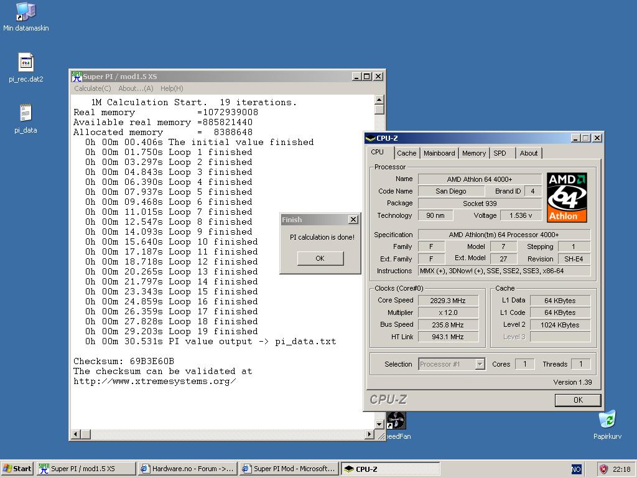This screenshot has height=478, width=637.
Task: Click the Loop 19 finished line
Action: (x=172, y=331)
